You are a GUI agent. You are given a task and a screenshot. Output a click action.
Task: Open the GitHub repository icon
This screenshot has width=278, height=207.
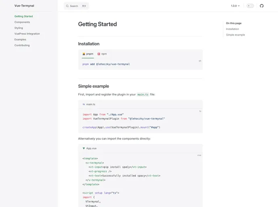tap(261, 6)
